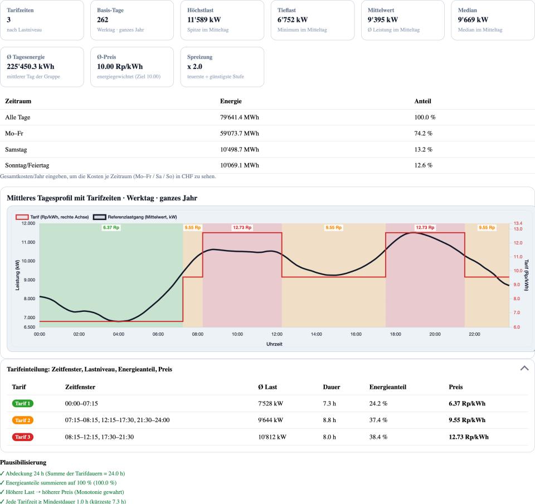This screenshot has height=504, width=535.
Task: Click the 'Abdeckung 24 h' plausibility check line
Action: tap(62, 473)
